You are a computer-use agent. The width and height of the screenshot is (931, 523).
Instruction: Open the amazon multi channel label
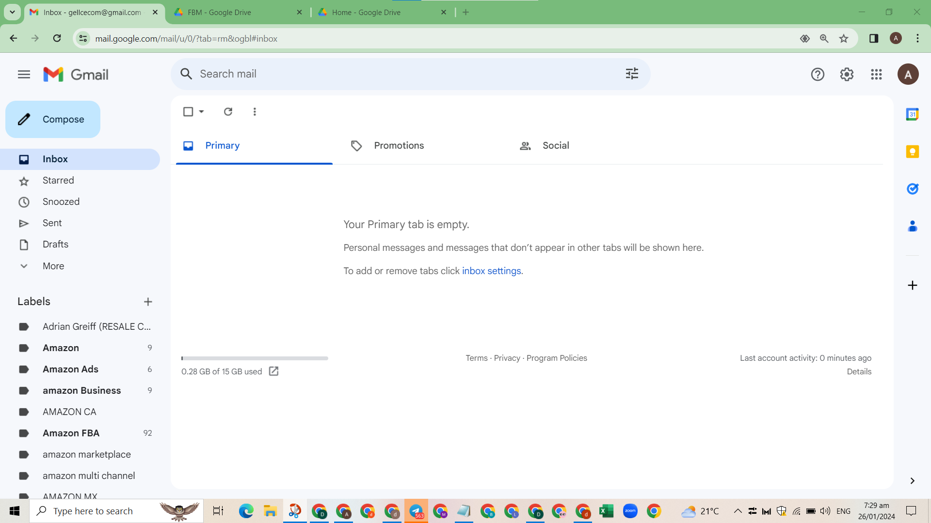[x=80, y=476]
